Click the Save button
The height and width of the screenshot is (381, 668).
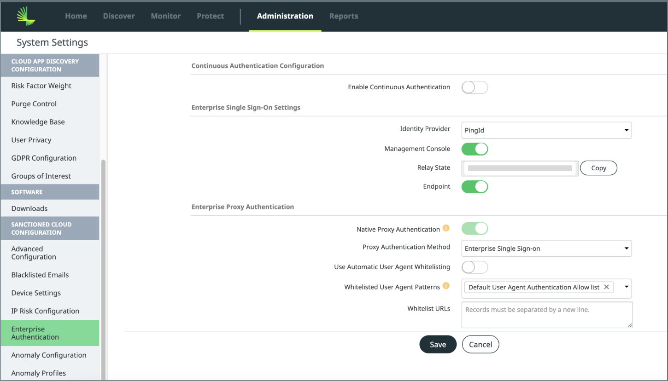click(438, 344)
